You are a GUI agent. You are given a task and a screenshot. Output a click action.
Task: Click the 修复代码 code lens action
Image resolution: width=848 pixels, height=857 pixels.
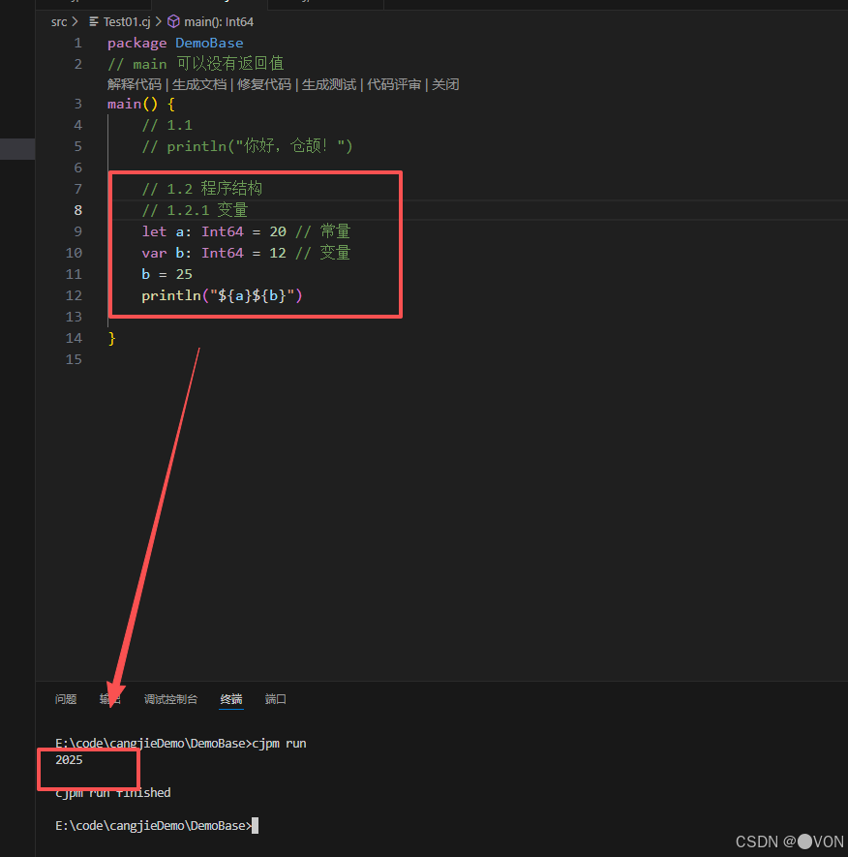(x=264, y=84)
